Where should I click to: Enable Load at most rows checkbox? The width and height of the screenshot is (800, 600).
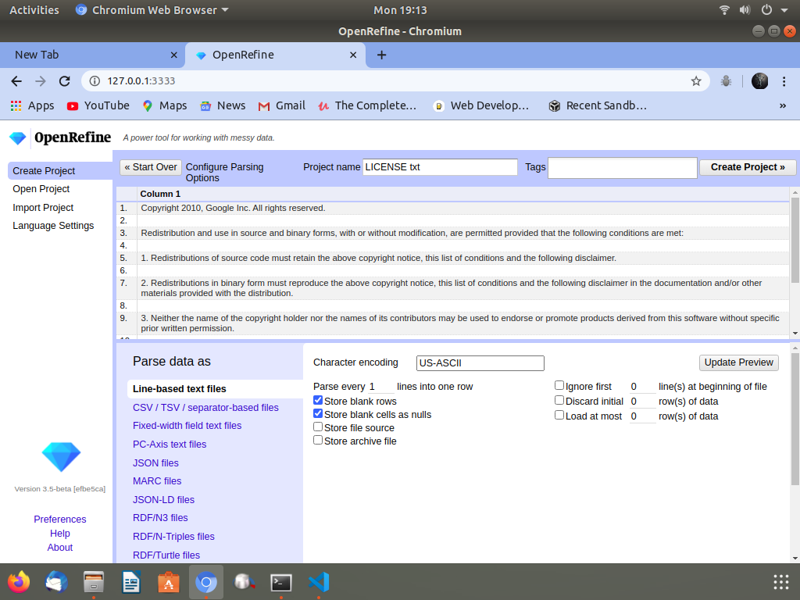point(559,415)
